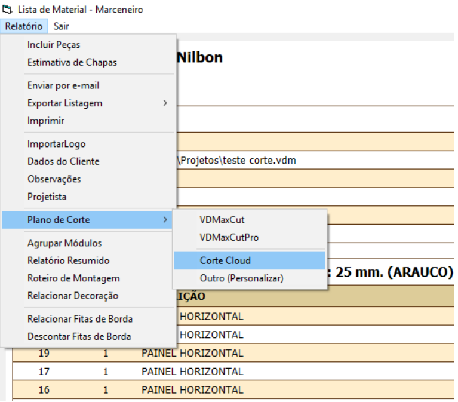Click Imprimir to print the list
The image size is (458, 402).
point(45,121)
